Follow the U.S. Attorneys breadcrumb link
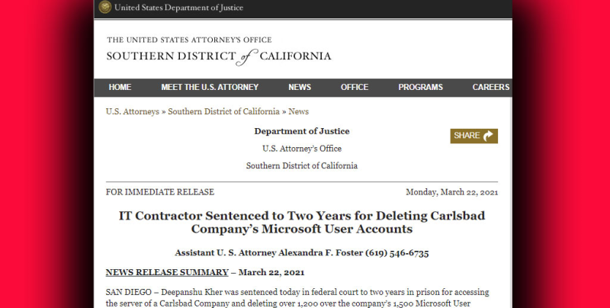Screen dimensions: 610x308 [x=132, y=111]
